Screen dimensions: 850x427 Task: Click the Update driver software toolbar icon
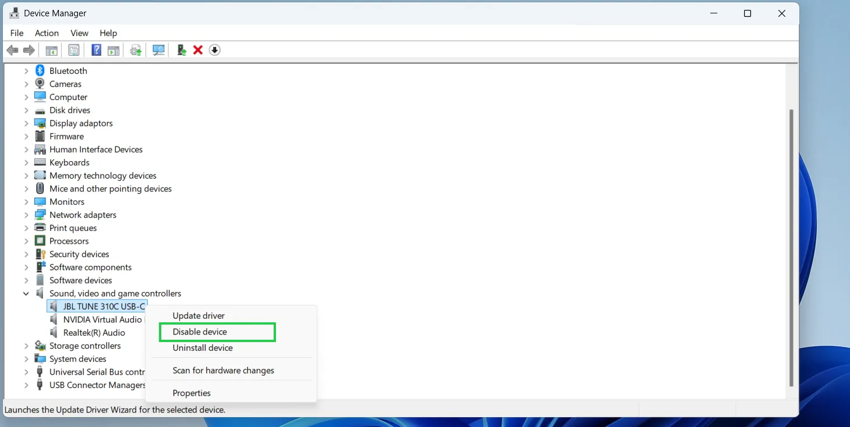click(x=136, y=50)
